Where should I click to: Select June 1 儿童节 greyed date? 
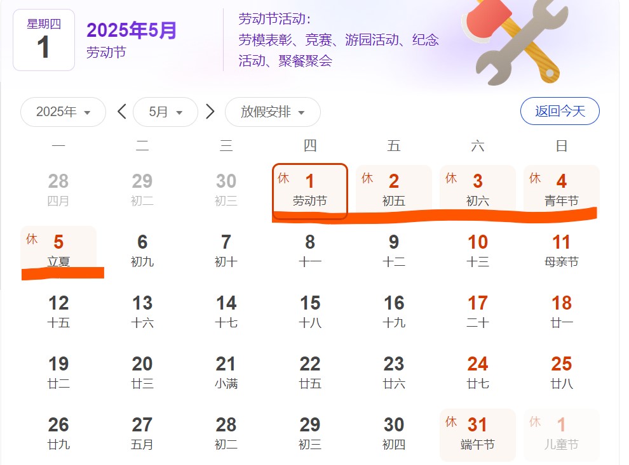point(561,433)
